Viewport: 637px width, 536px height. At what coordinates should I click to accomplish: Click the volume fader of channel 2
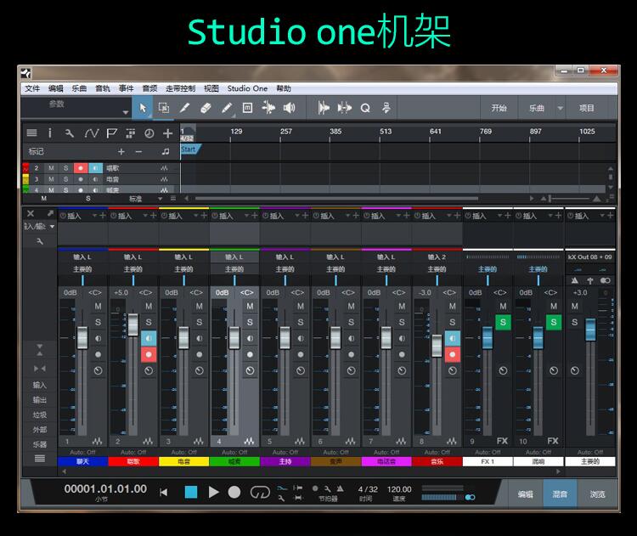pos(132,324)
